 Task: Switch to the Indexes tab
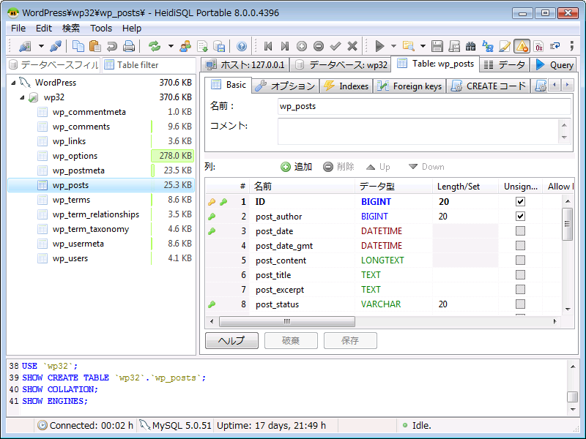(x=346, y=86)
